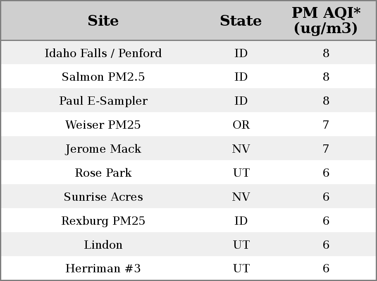Click the Site column header

(x=103, y=21)
